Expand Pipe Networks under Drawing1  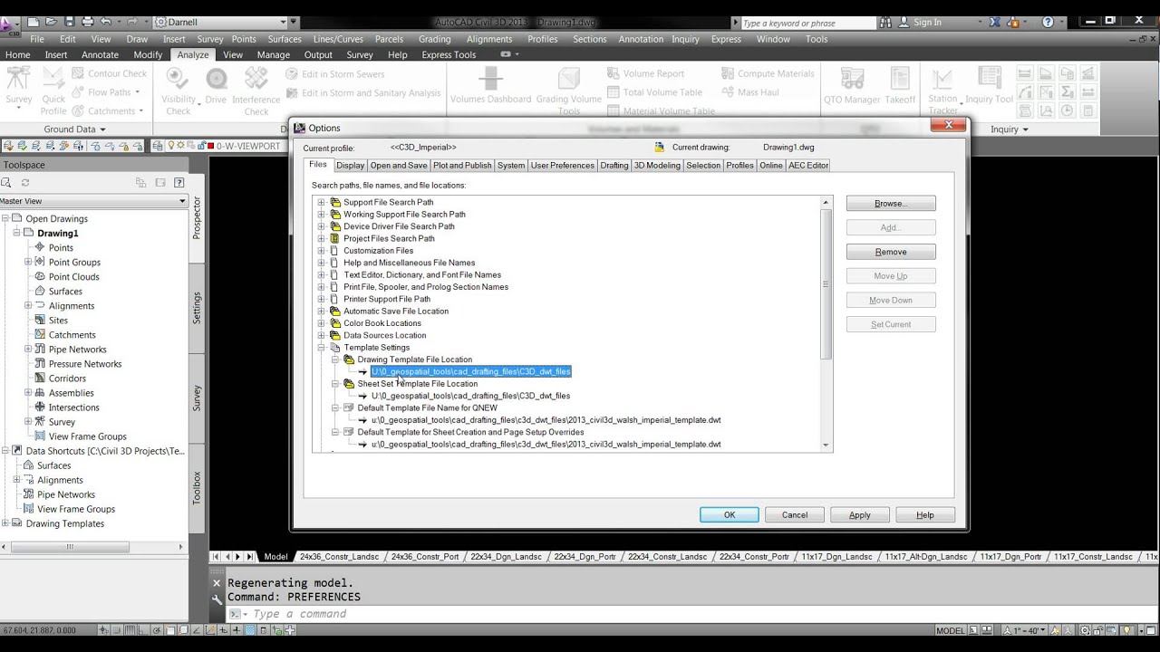(28, 349)
